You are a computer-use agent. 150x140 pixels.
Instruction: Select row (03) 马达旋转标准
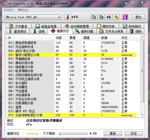[x=72, y=47]
